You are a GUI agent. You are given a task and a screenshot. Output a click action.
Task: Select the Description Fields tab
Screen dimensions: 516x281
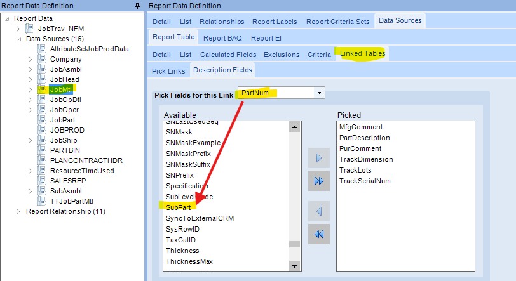[222, 70]
